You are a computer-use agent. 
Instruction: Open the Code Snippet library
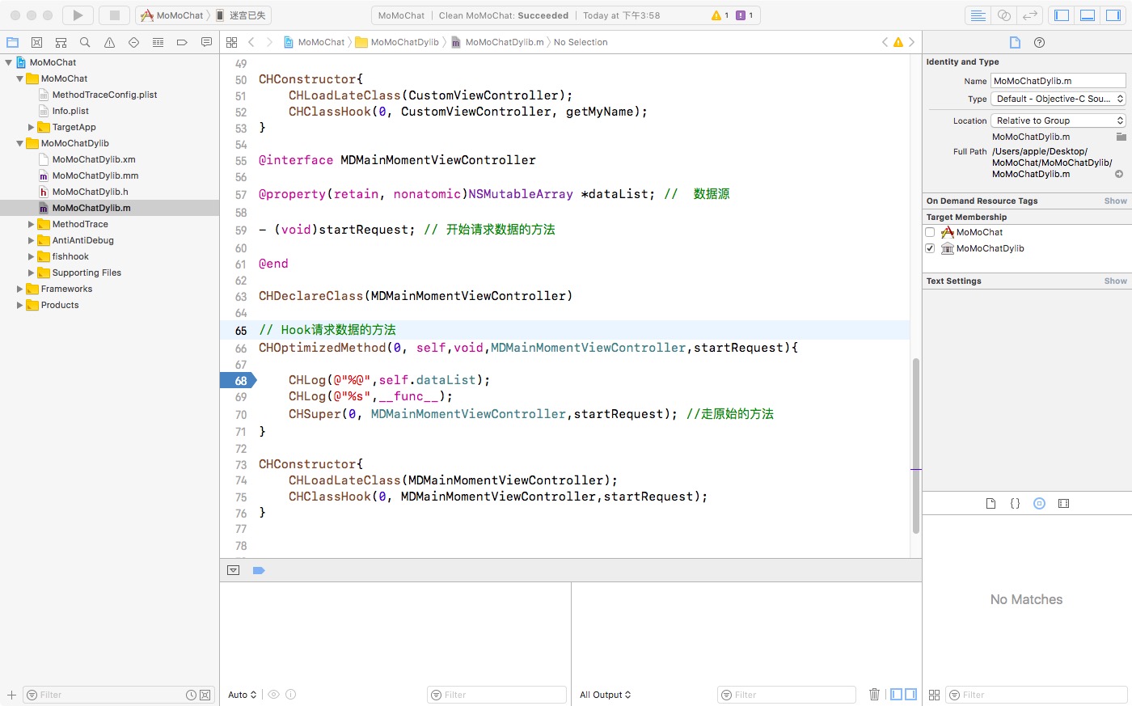click(1015, 503)
